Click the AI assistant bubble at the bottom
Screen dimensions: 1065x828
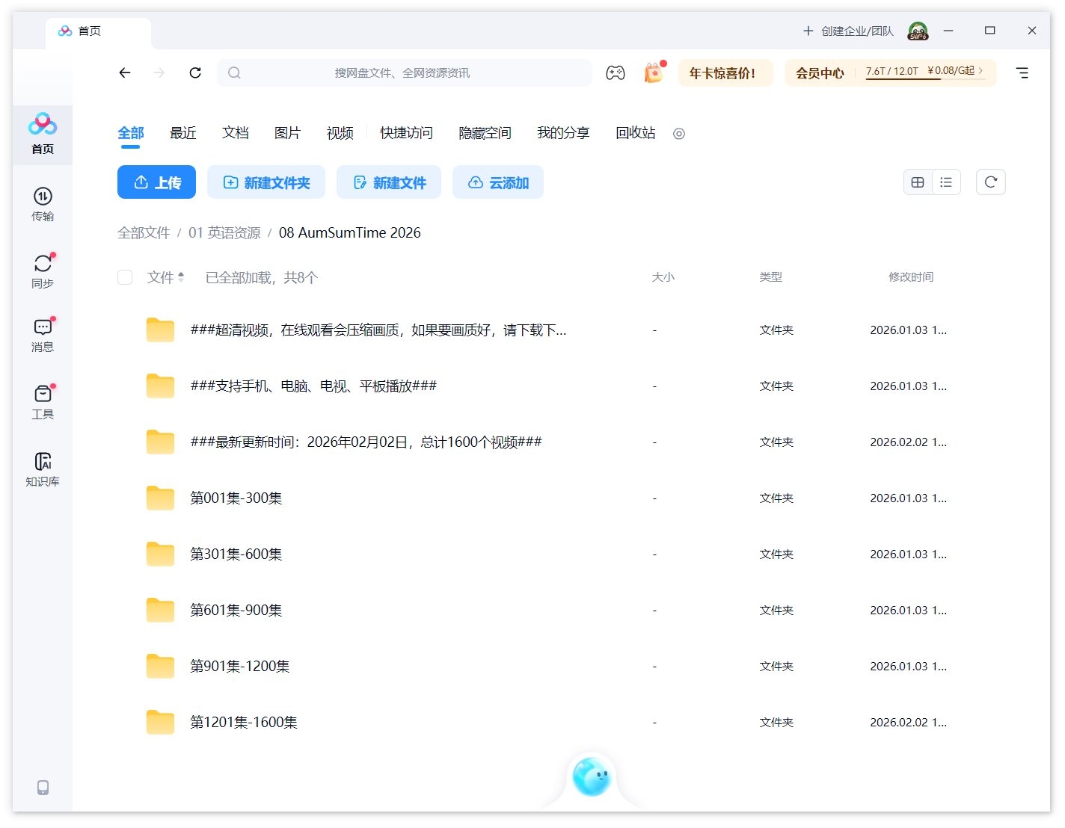point(592,779)
